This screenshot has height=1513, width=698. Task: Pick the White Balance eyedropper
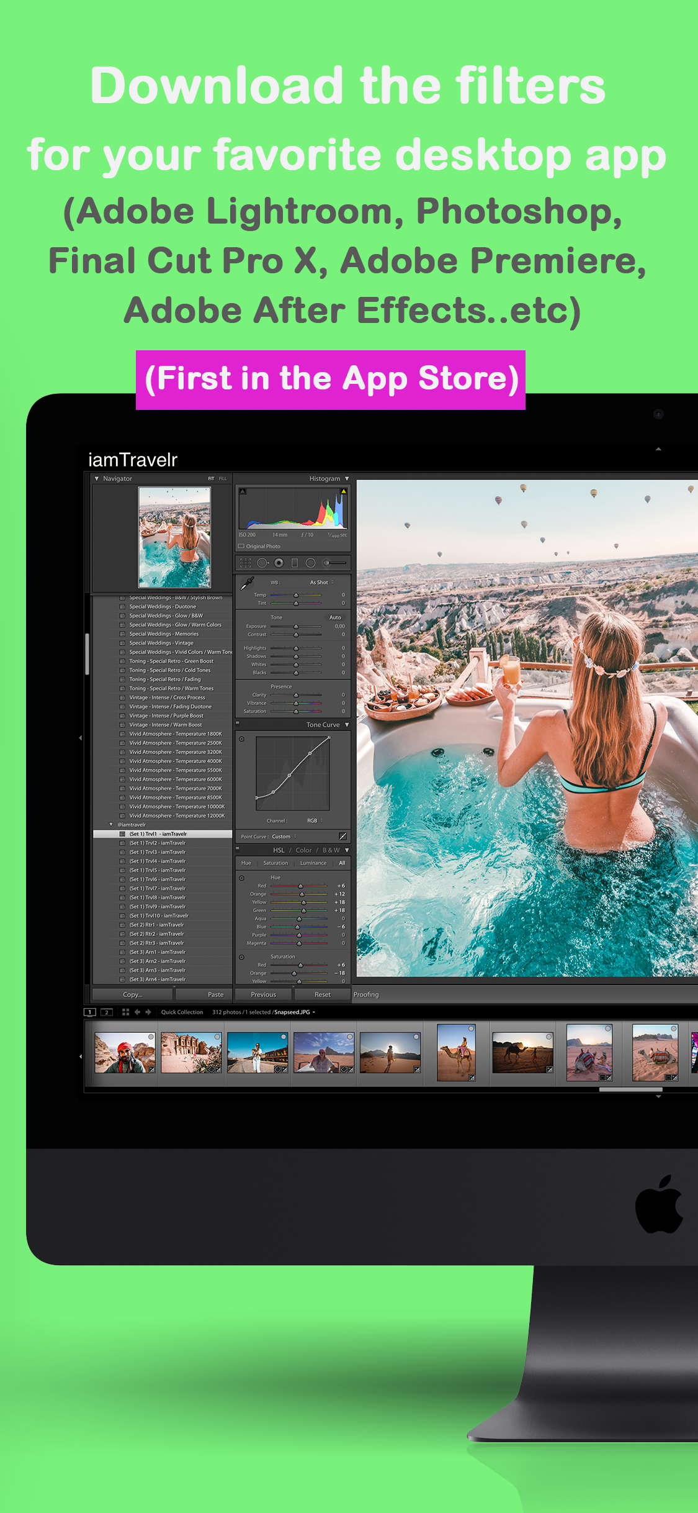pos(247,583)
